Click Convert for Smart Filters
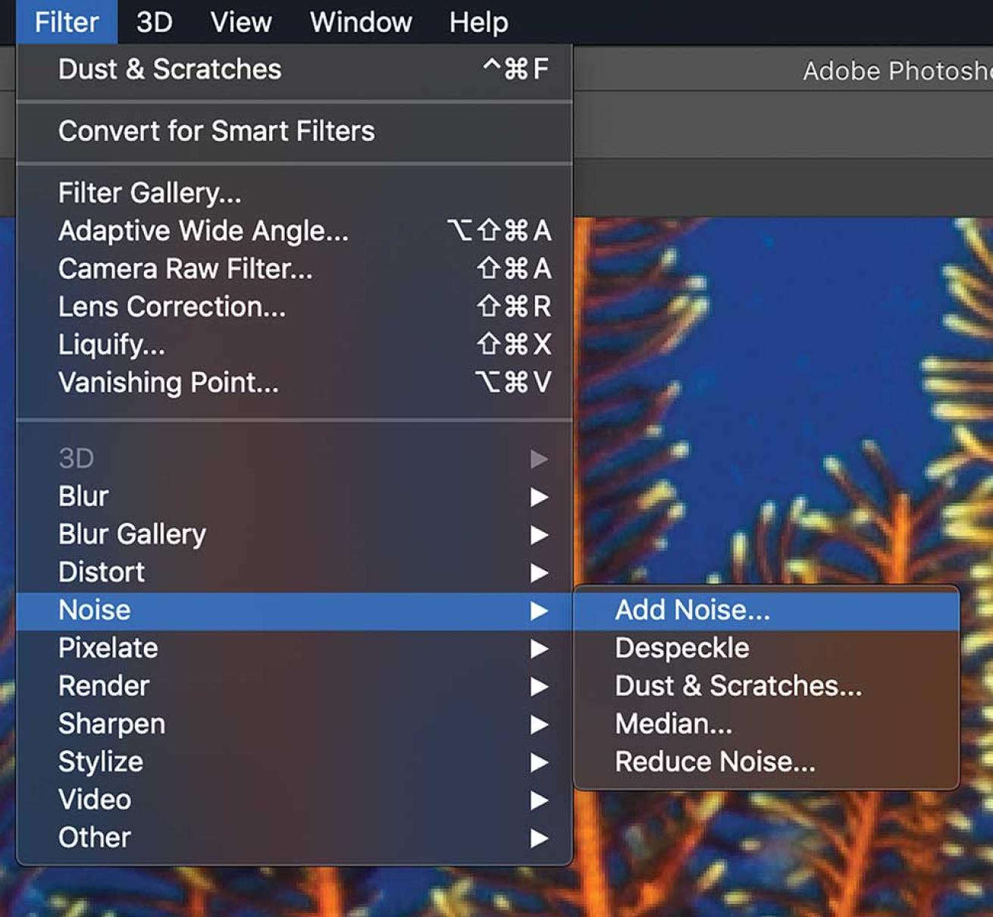 point(216,131)
